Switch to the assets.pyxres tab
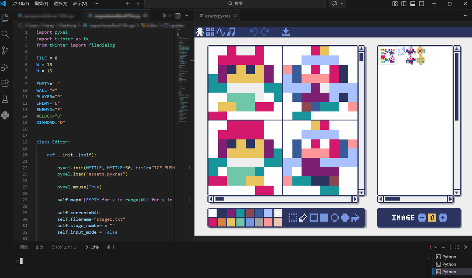472x278 pixels. coord(218,16)
